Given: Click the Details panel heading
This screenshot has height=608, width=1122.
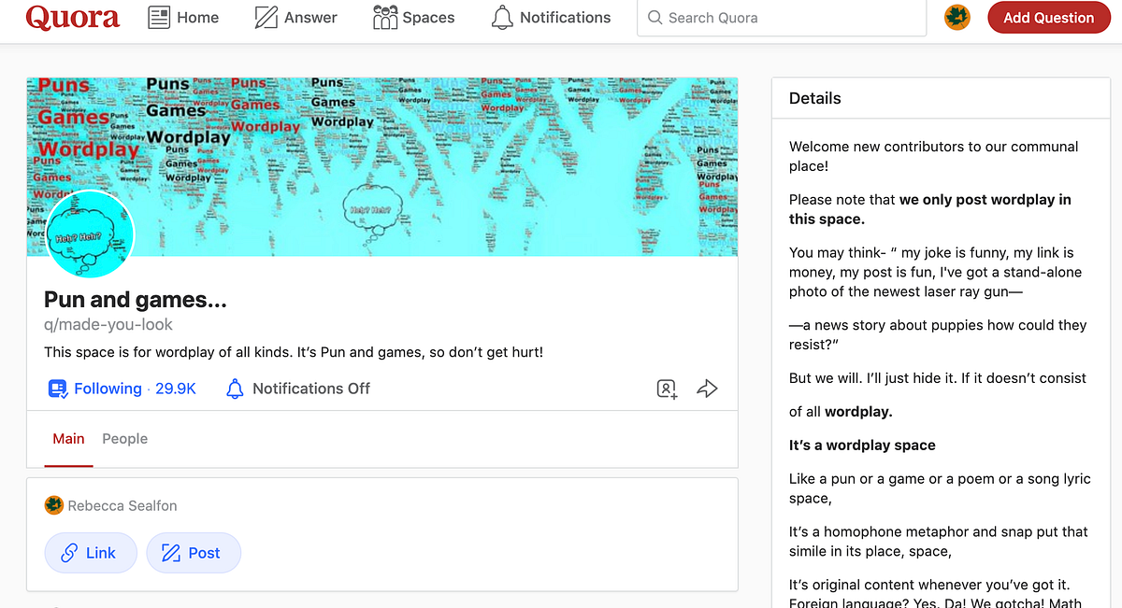Looking at the screenshot, I should pos(815,98).
